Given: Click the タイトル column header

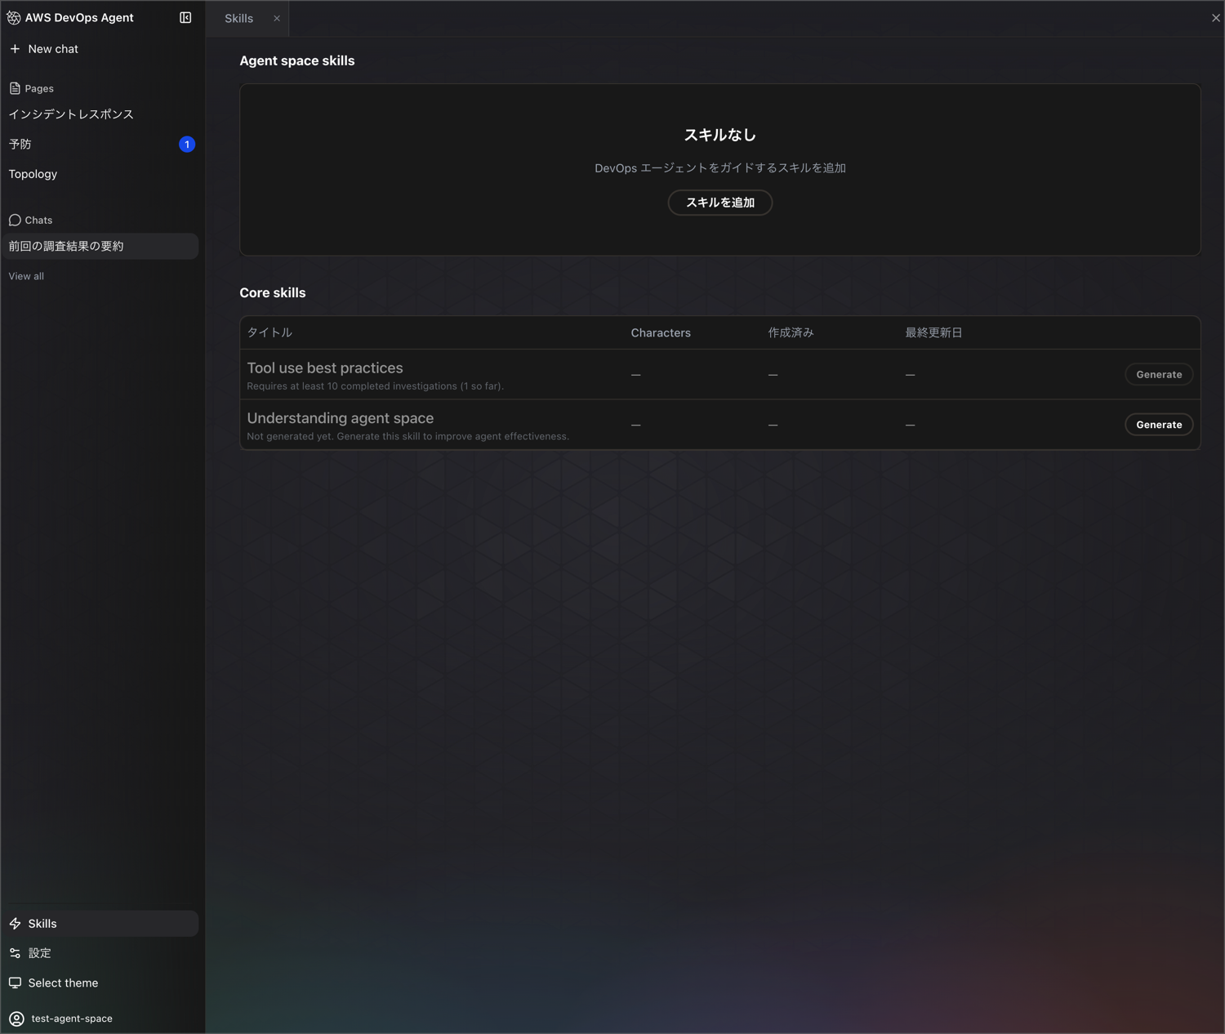Looking at the screenshot, I should coord(269,332).
